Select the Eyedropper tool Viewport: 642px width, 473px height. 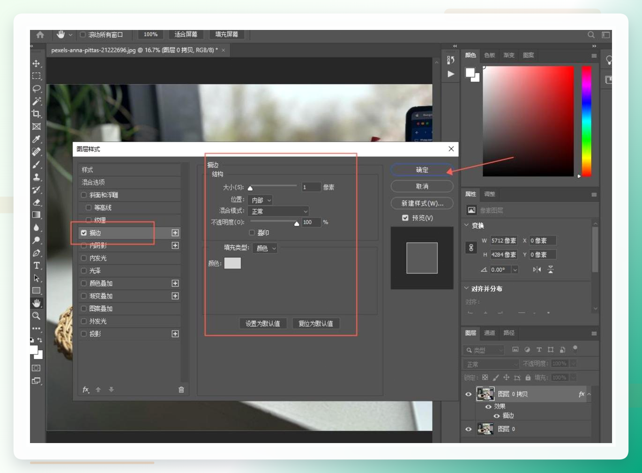pyautogui.click(x=36, y=139)
